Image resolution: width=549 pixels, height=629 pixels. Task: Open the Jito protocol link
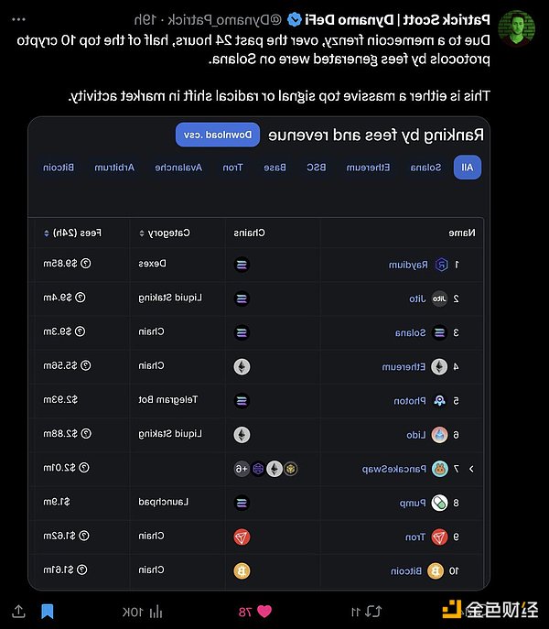tap(417, 298)
